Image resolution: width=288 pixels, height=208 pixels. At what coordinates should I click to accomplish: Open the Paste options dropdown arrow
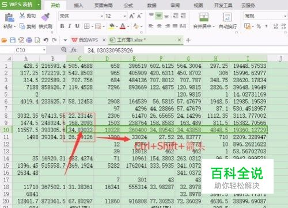click(x=14, y=26)
